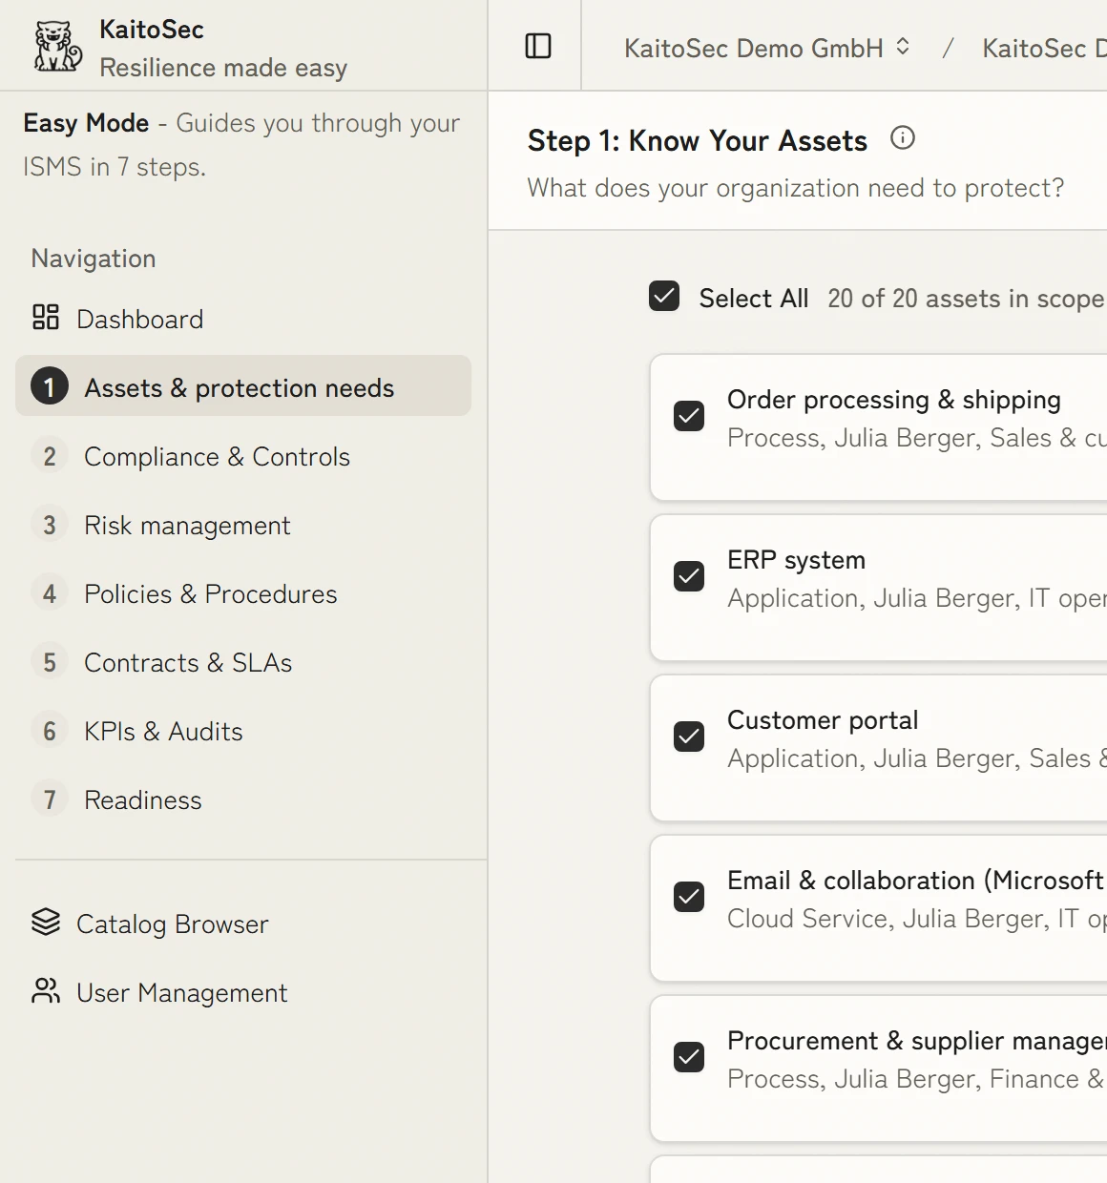The height and width of the screenshot is (1183, 1107).
Task: Go to Dashboard in navigation
Action: pyautogui.click(x=243, y=319)
